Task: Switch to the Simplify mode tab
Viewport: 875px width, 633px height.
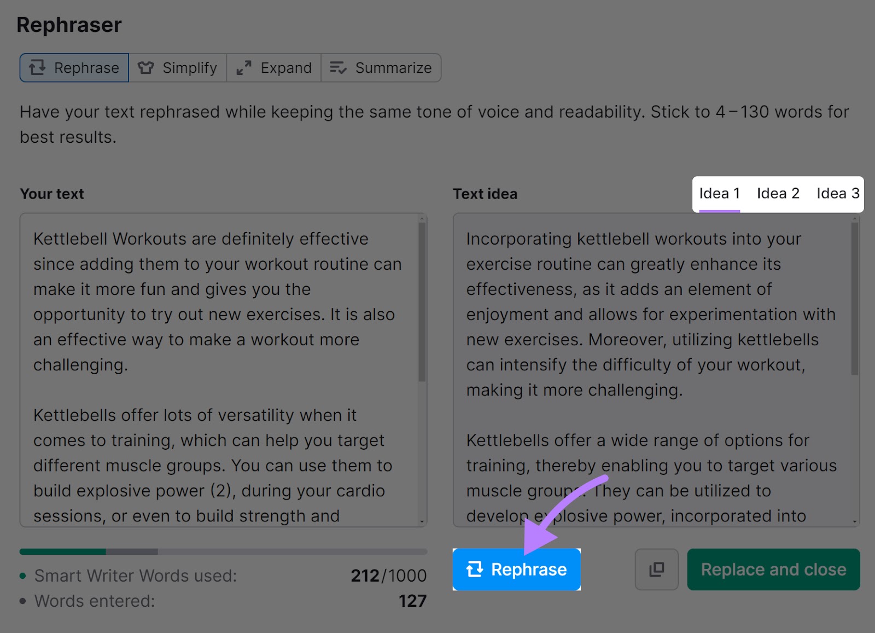Action: (x=178, y=67)
